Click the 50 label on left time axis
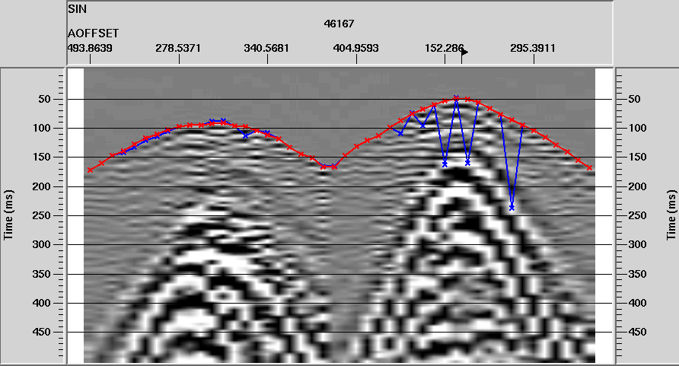 pyautogui.click(x=44, y=99)
